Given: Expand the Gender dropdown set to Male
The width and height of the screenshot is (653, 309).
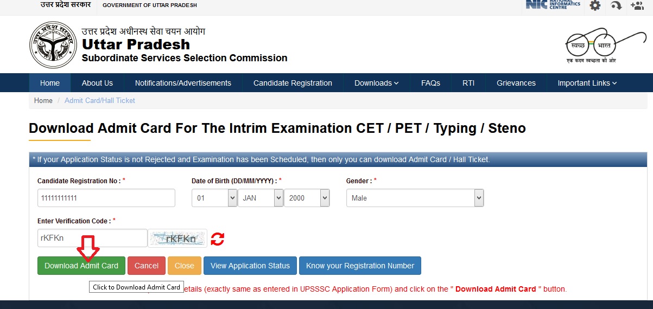Looking at the screenshot, I should 415,198.
